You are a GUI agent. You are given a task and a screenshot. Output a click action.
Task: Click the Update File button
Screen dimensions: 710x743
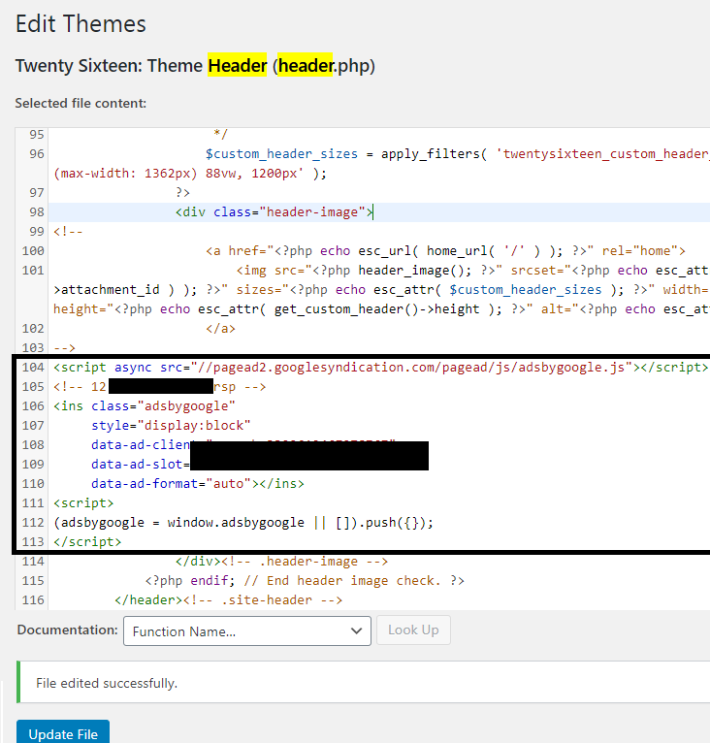coord(63,733)
